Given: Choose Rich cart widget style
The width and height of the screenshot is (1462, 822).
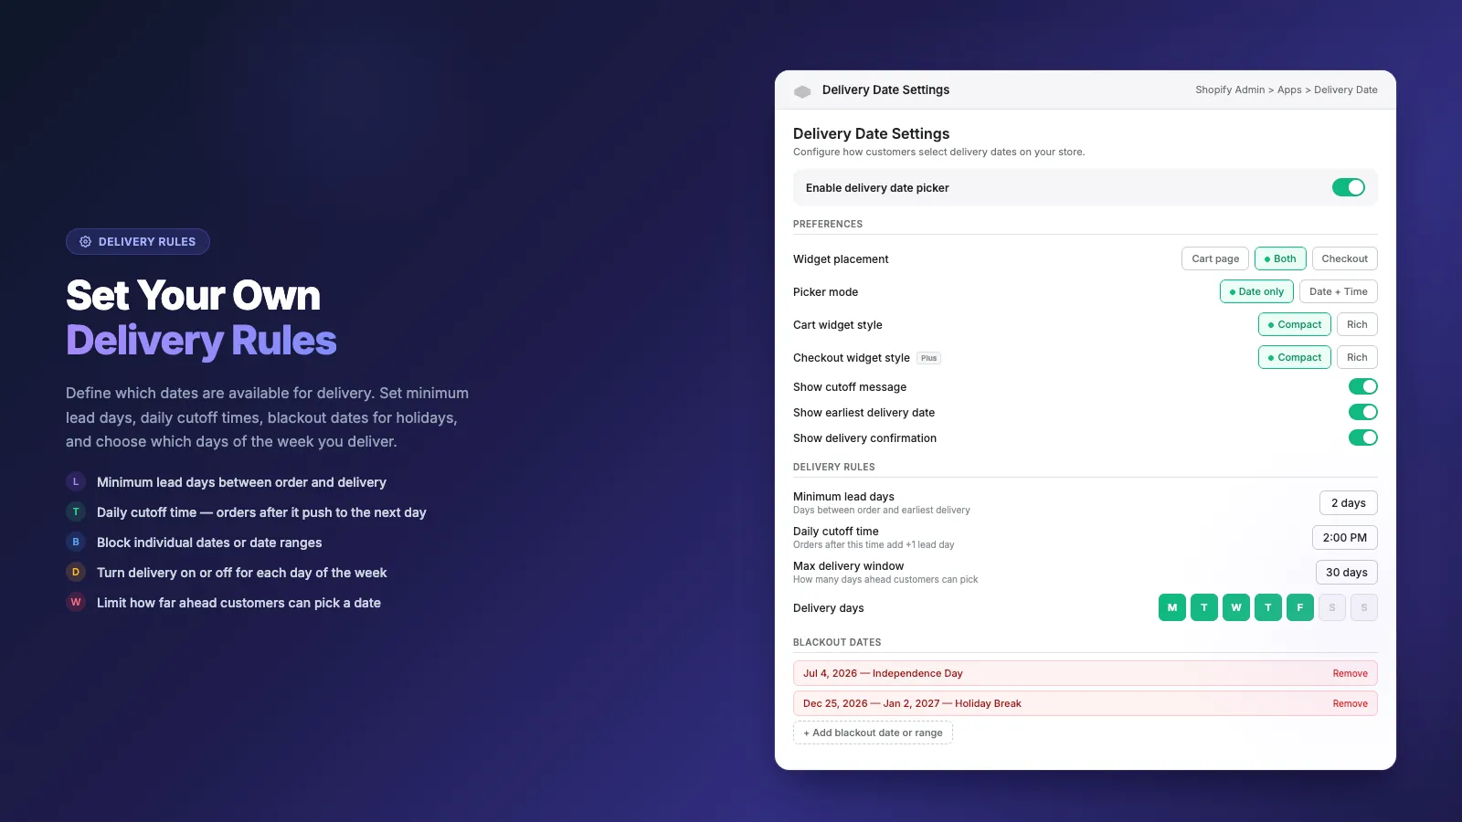Looking at the screenshot, I should (x=1357, y=324).
